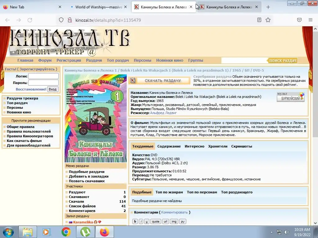This screenshot has height=238, width=318.
Task: Open the Техданные tab
Action: tap(143, 146)
